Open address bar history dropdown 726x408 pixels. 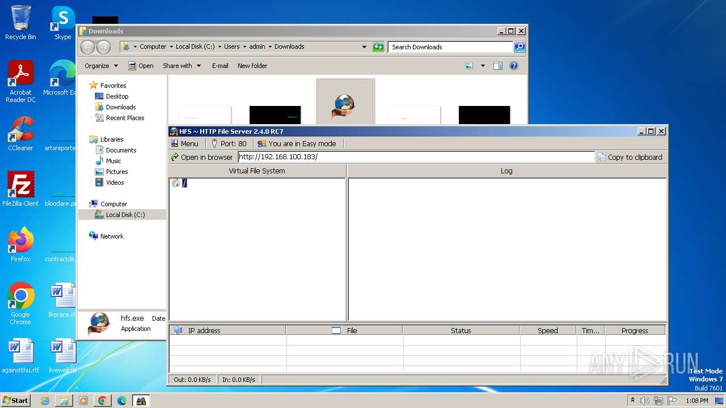coord(364,47)
